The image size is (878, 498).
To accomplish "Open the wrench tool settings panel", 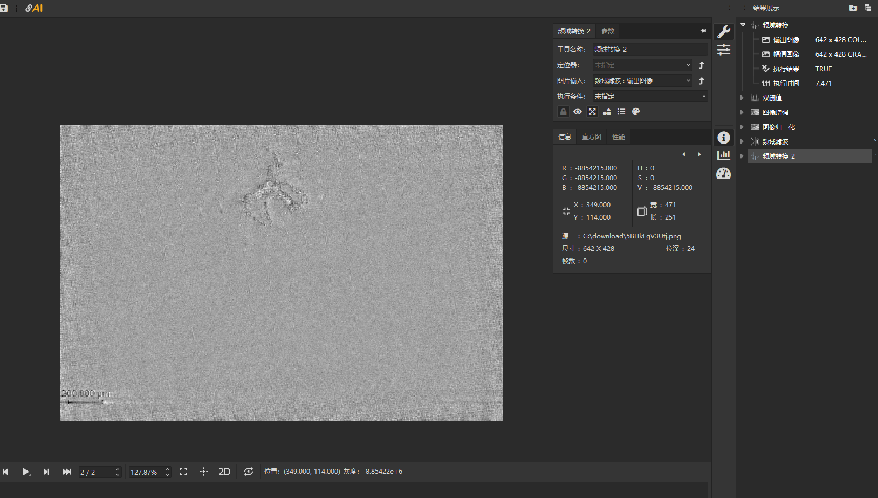I will 723,32.
